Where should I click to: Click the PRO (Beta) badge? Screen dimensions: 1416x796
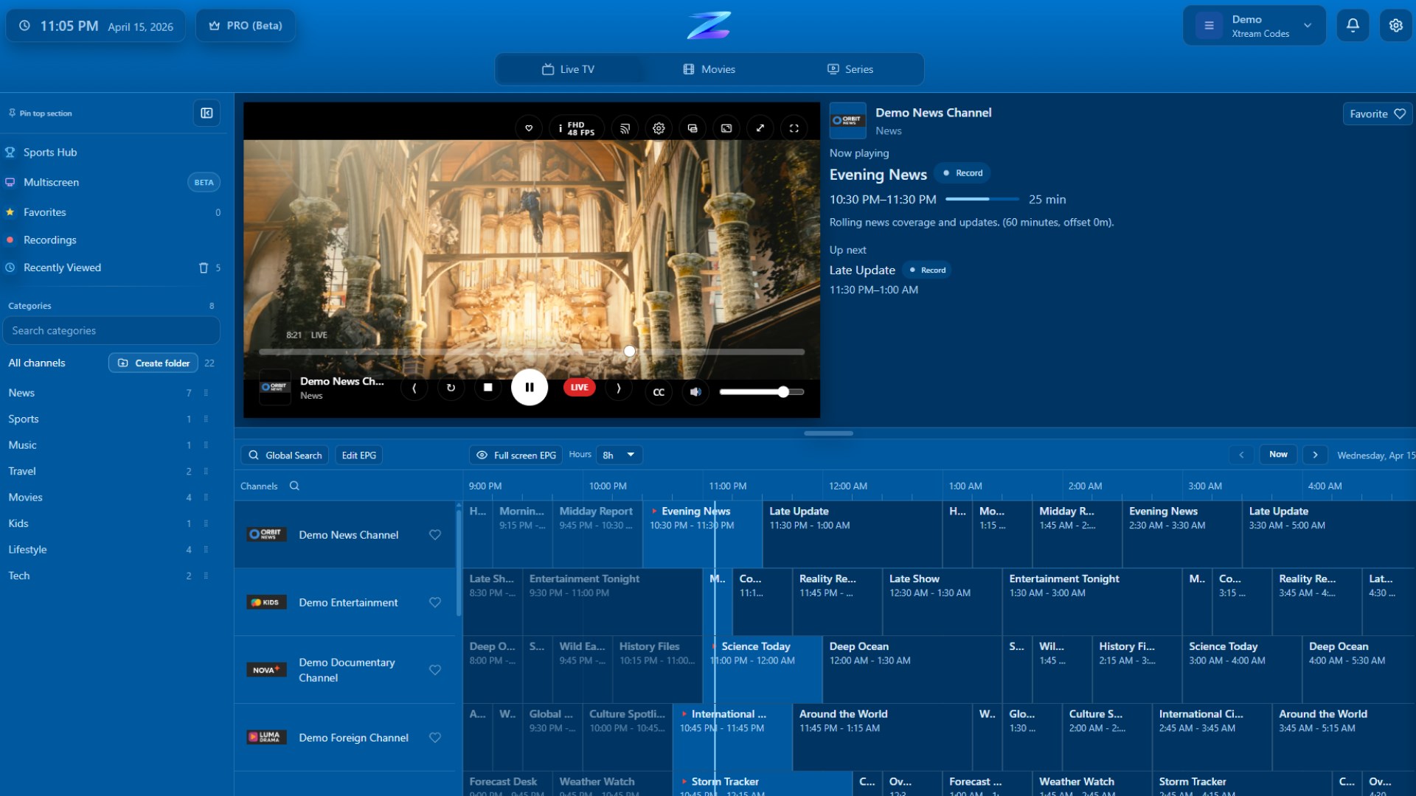pyautogui.click(x=246, y=26)
